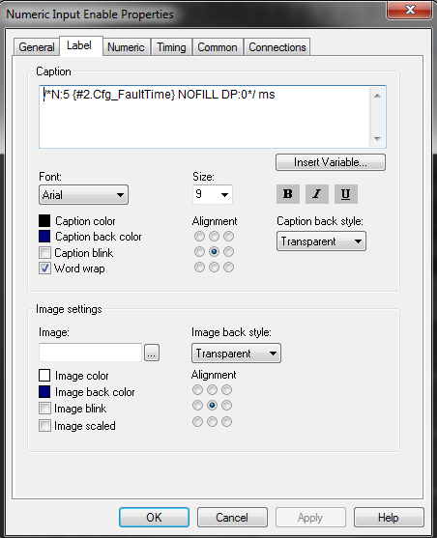Select bottom-center caption alignment radio

(x=214, y=267)
